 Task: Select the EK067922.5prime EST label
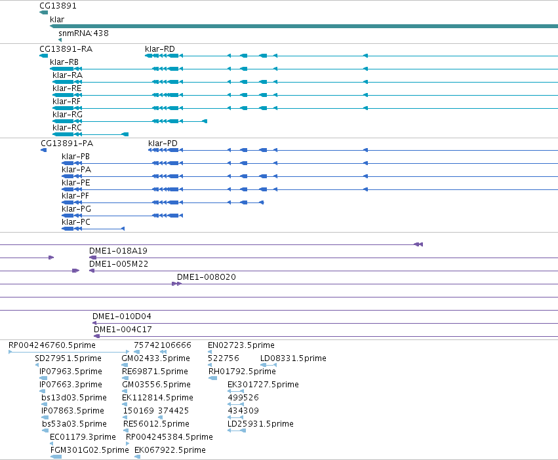point(170,450)
